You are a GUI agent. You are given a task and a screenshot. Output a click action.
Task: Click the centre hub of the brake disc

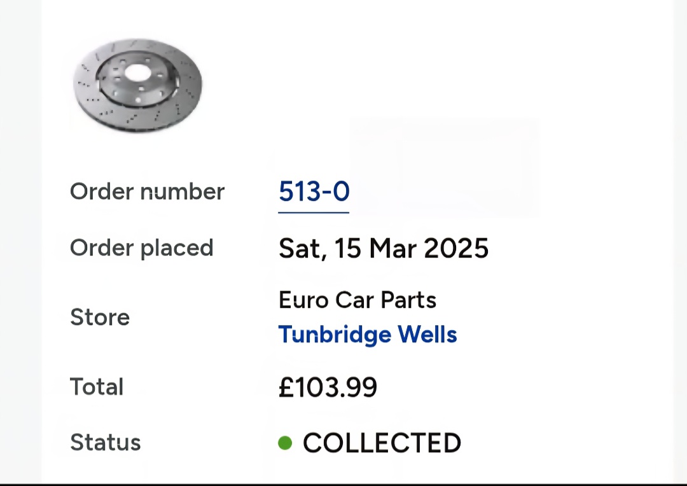click(x=137, y=73)
